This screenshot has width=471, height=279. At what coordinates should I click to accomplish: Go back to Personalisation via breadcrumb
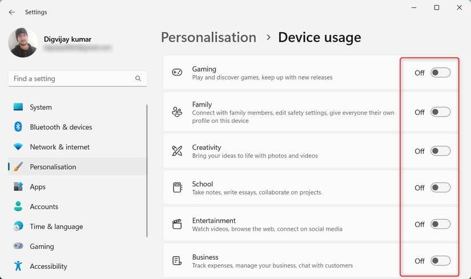click(208, 38)
